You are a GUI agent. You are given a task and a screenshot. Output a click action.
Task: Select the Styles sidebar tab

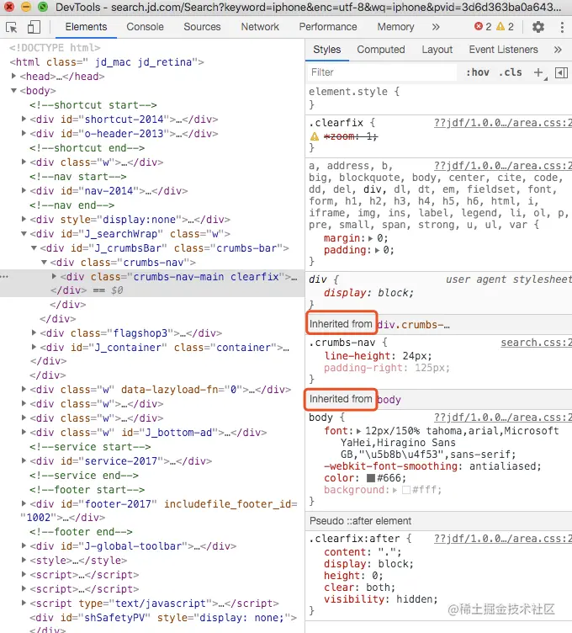click(326, 50)
